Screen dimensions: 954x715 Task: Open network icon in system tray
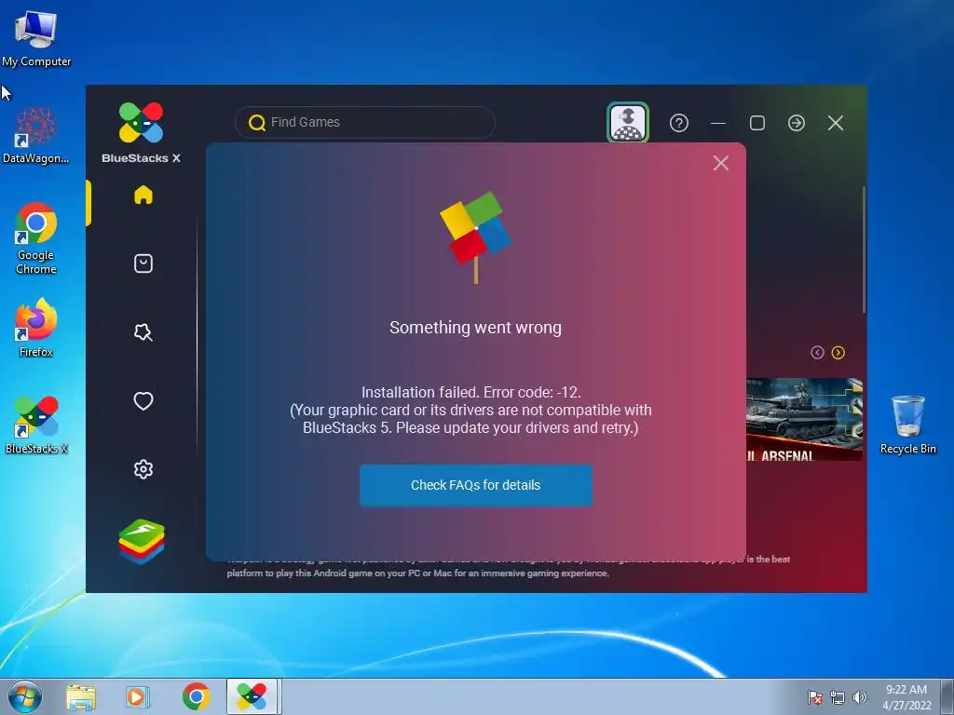[838, 697]
